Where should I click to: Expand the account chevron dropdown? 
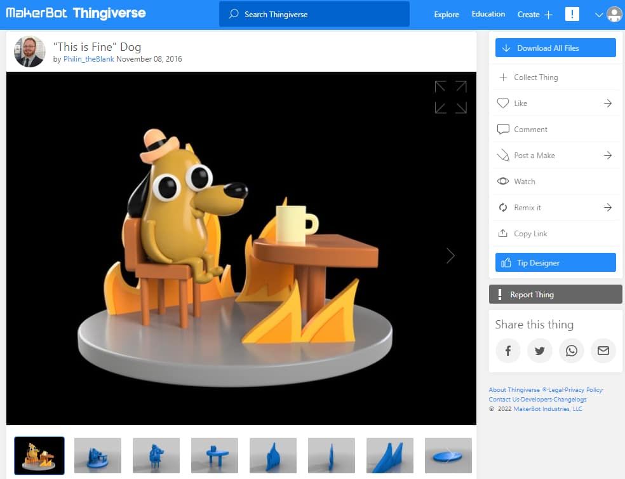pyautogui.click(x=598, y=14)
